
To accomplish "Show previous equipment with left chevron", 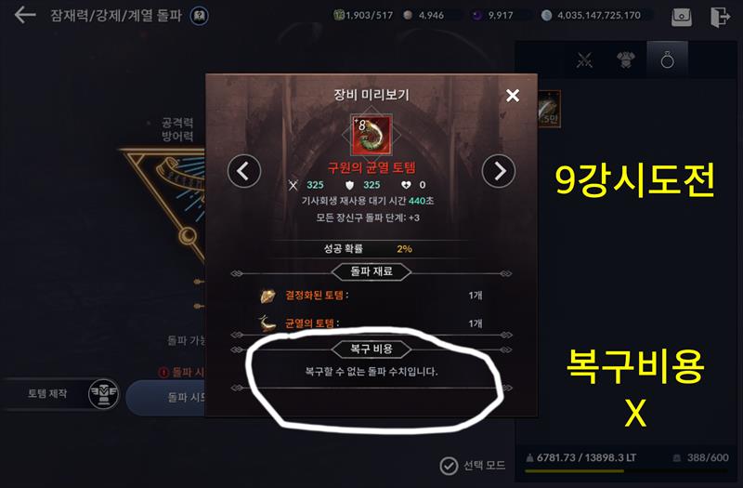I will [244, 171].
